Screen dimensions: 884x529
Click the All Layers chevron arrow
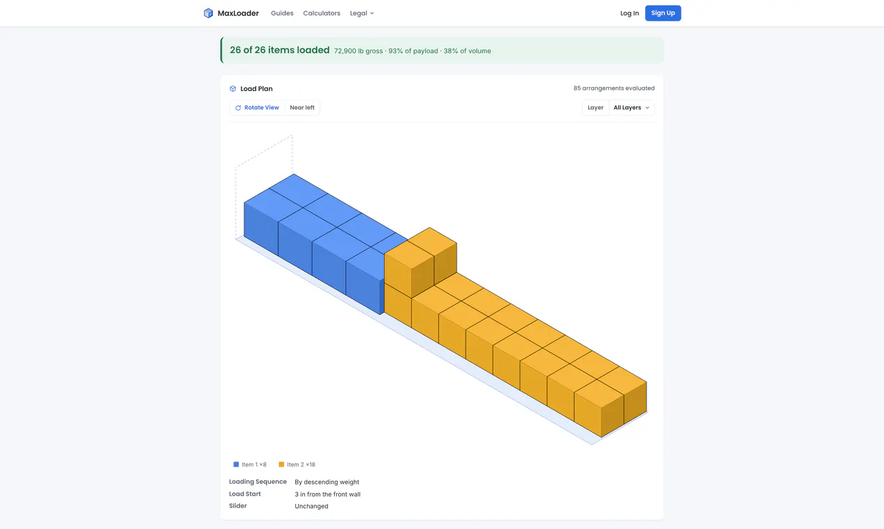[647, 108]
